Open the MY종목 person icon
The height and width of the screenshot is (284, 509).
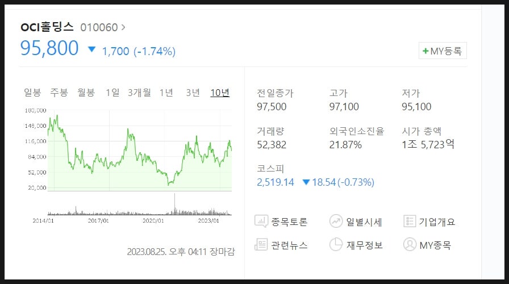410,244
